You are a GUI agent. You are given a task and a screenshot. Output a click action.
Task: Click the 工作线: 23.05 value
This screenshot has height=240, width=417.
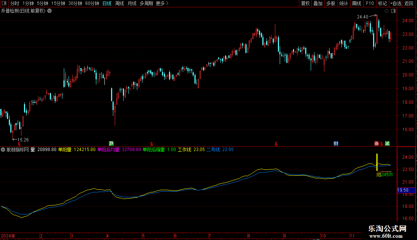(x=191, y=150)
